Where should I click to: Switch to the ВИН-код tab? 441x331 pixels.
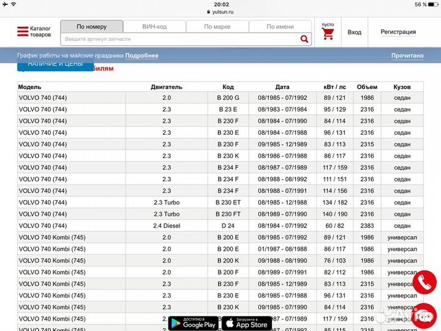coord(154,27)
